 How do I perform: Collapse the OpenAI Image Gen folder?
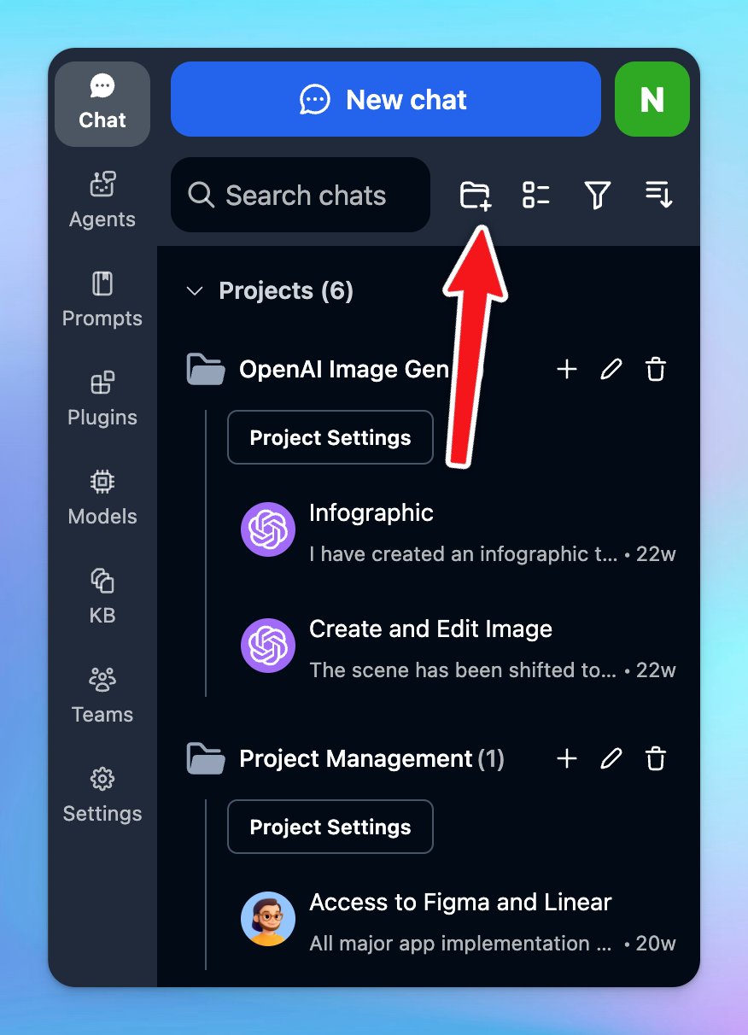pyautogui.click(x=206, y=370)
